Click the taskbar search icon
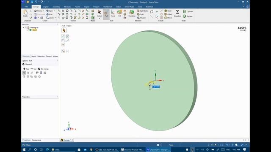Image resolution: width=271 pixels, height=152 pixels. click(30, 149)
